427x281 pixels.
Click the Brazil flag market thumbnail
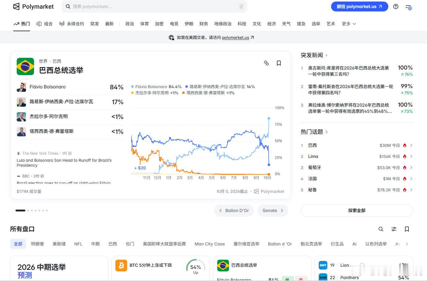pyautogui.click(x=25, y=66)
